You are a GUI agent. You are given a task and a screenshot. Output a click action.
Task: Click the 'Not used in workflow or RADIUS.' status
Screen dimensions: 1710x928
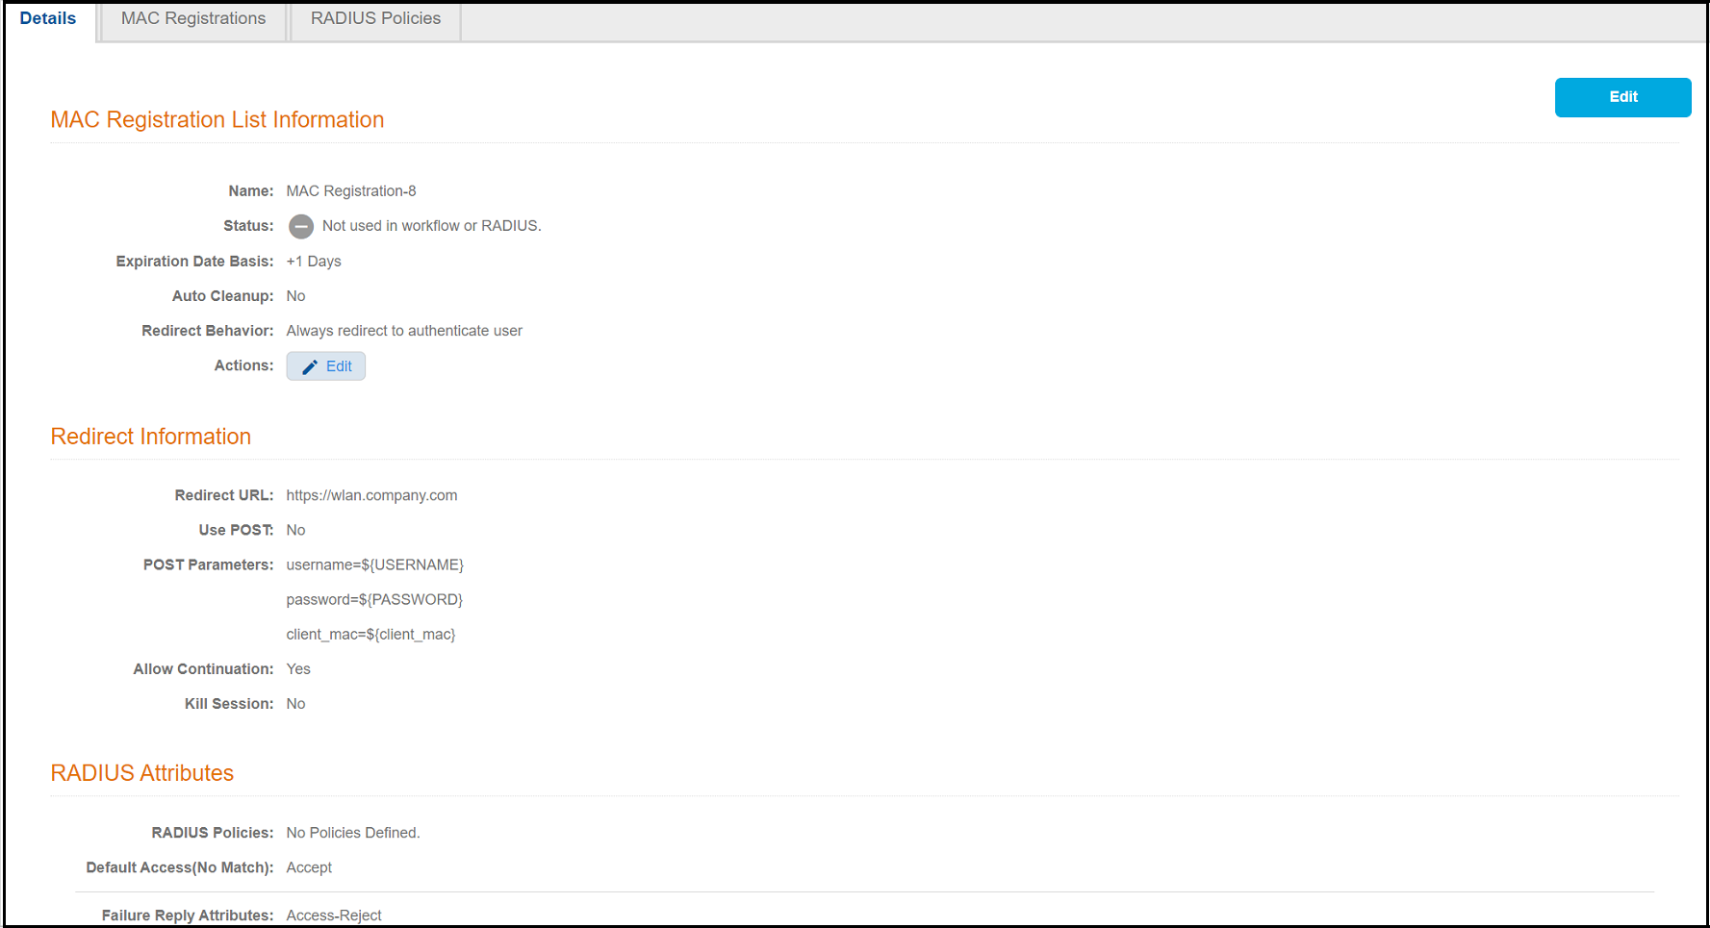click(x=432, y=226)
